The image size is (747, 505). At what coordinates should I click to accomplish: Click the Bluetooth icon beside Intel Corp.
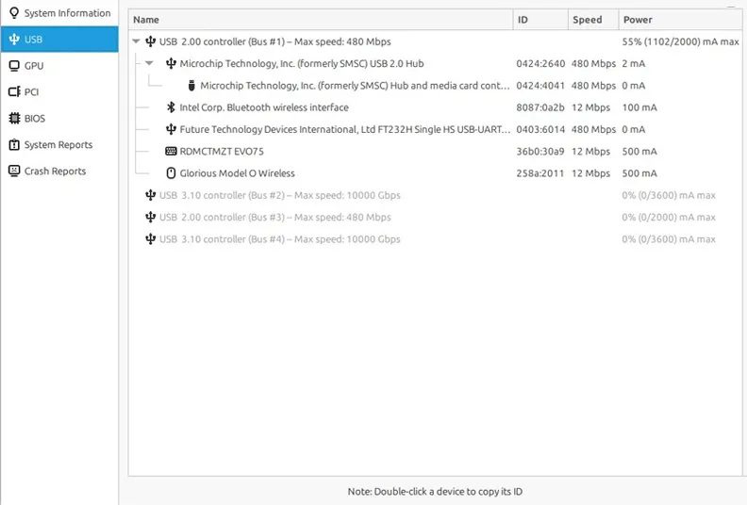(x=171, y=107)
